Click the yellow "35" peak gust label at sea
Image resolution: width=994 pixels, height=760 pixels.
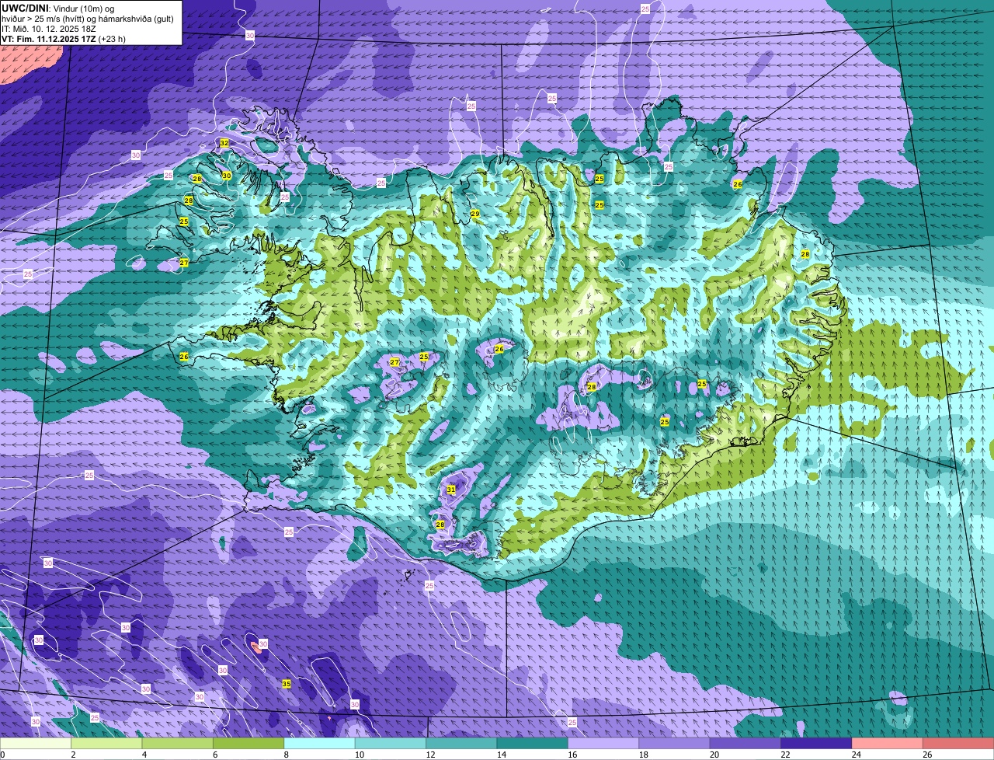286,684
